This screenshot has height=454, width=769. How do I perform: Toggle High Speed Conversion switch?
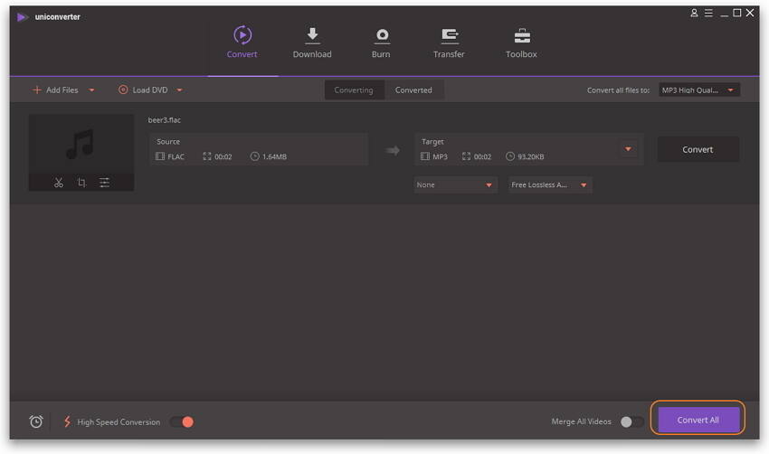(182, 421)
